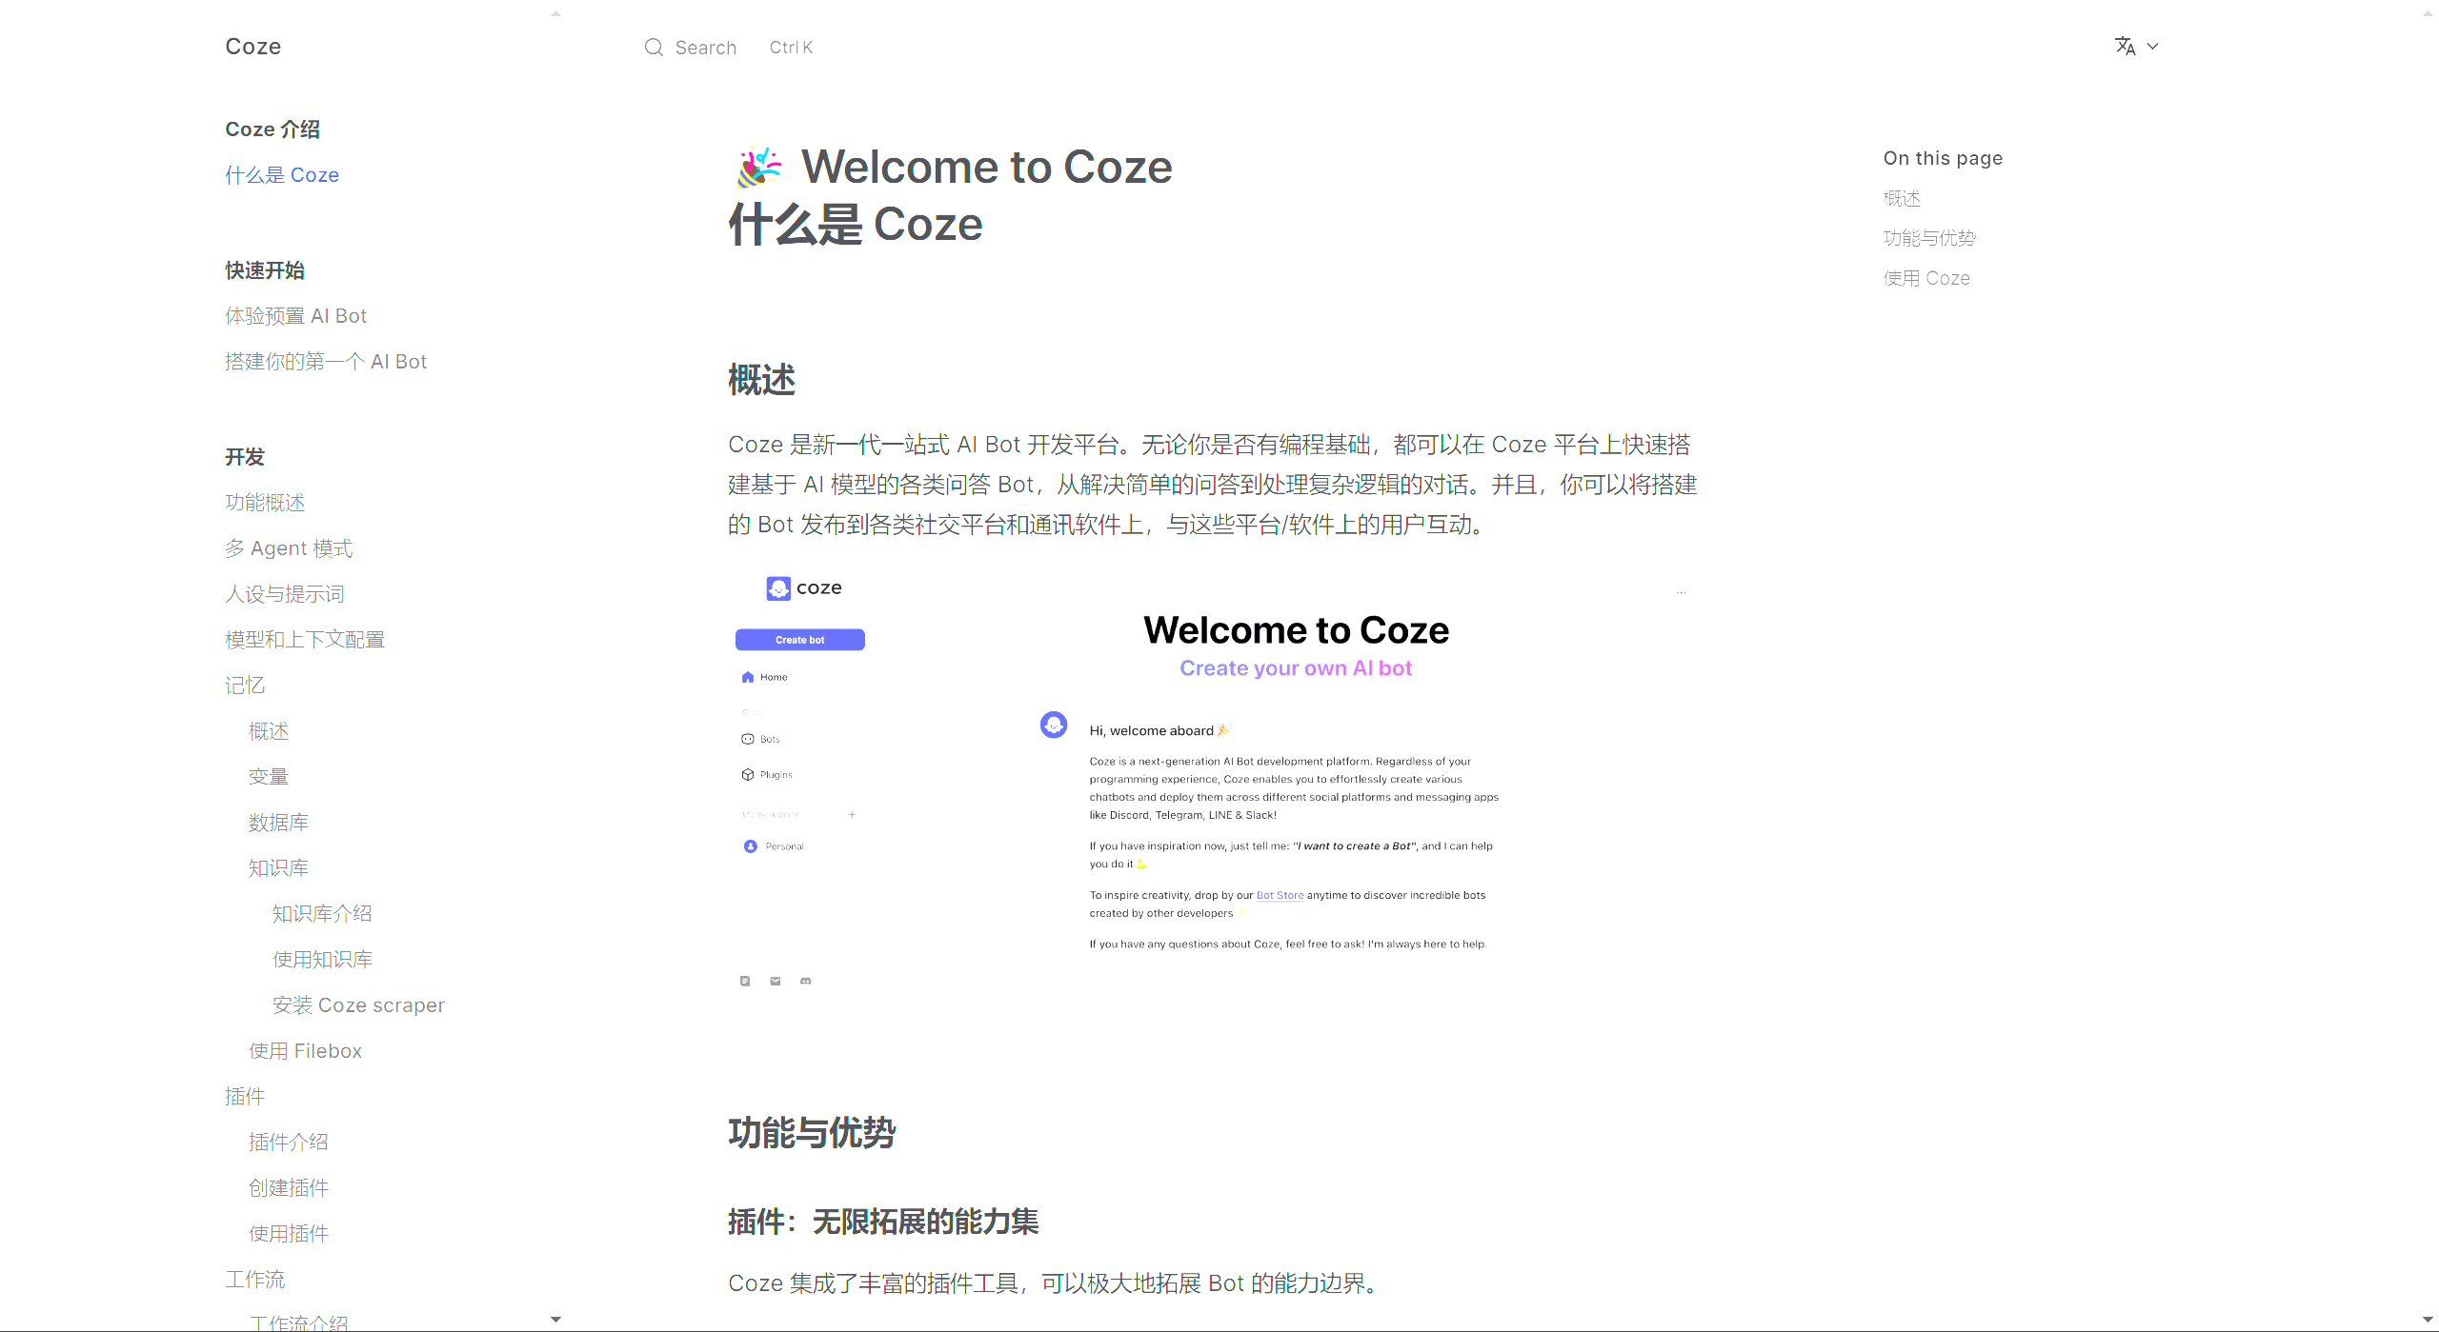Click the 快速开始 sidebar group title

pos(265,270)
